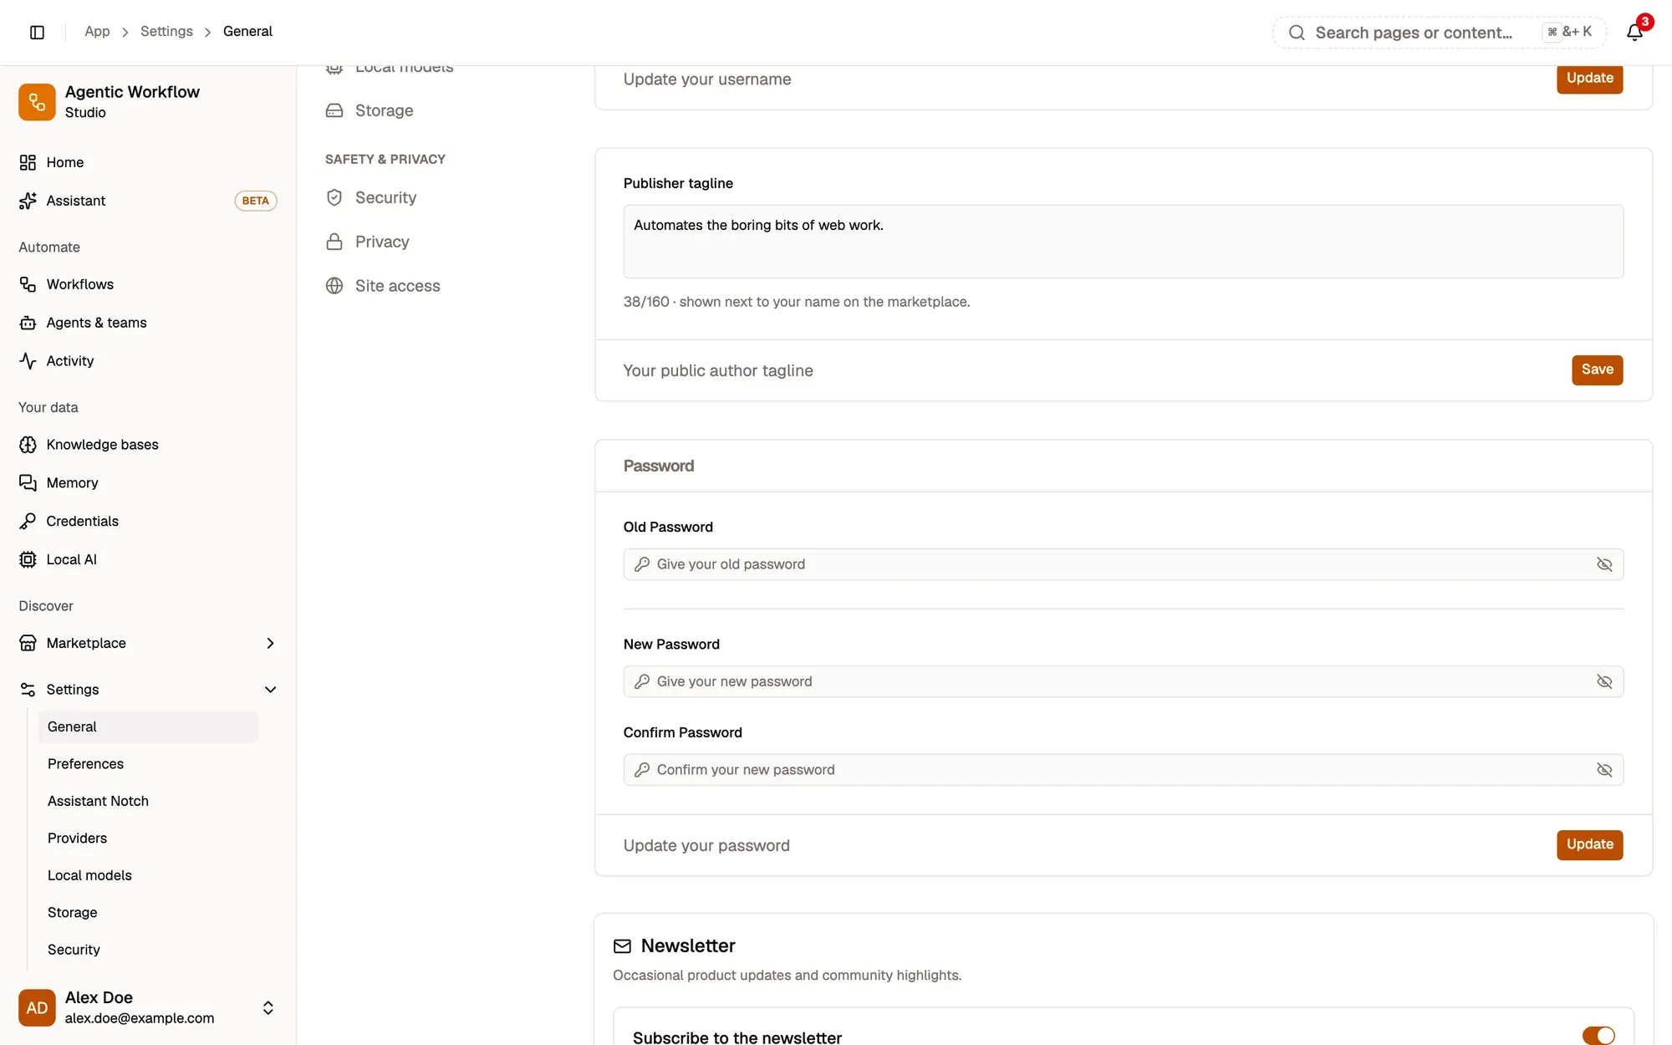Viewport: 1672px width, 1045px height.
Task: Open the notifications bell
Action: click(x=1634, y=32)
